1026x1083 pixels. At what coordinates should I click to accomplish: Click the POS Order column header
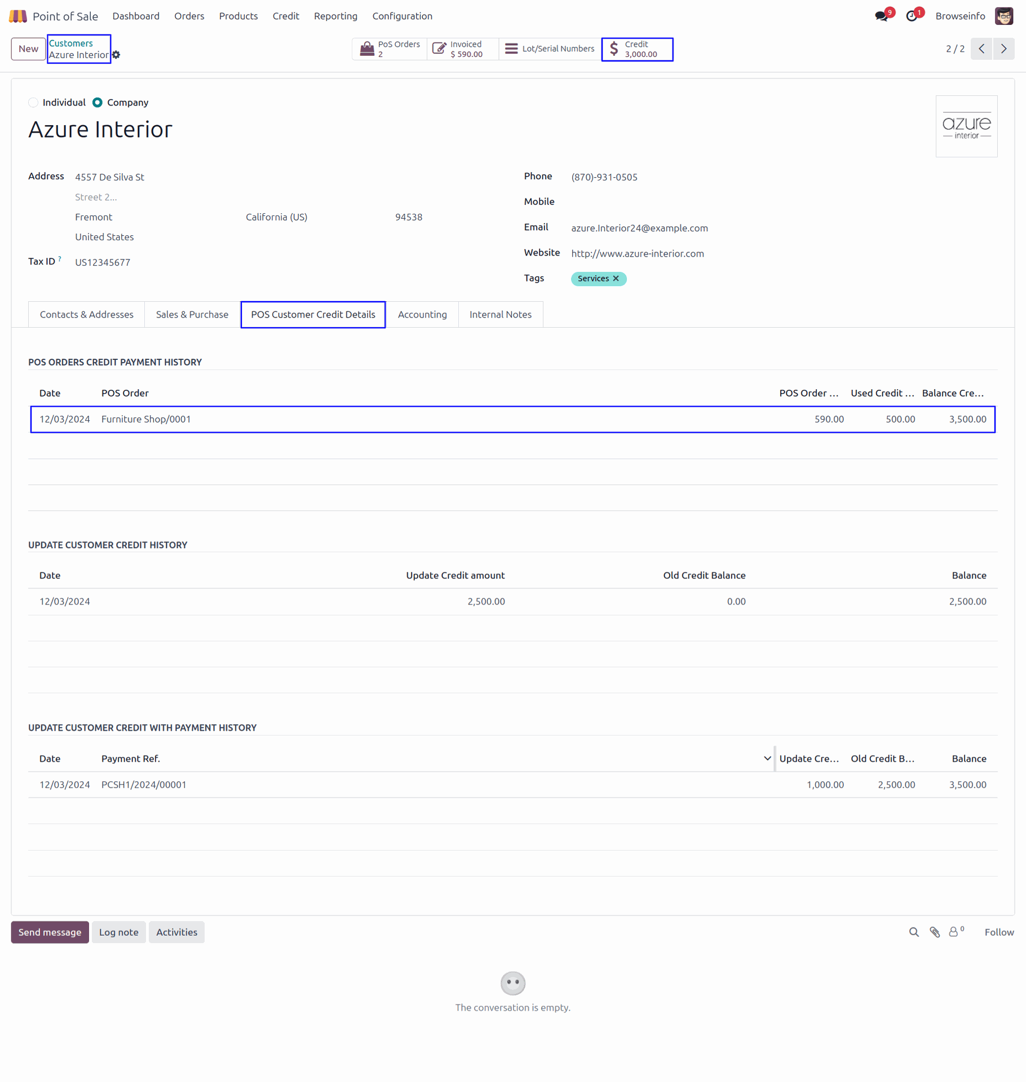pos(125,393)
